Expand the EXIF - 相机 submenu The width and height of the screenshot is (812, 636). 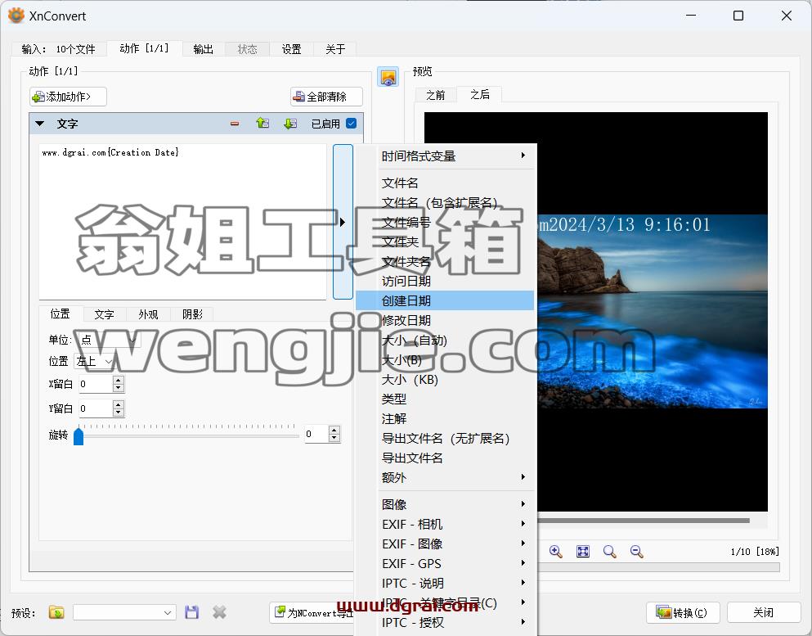pos(445,524)
